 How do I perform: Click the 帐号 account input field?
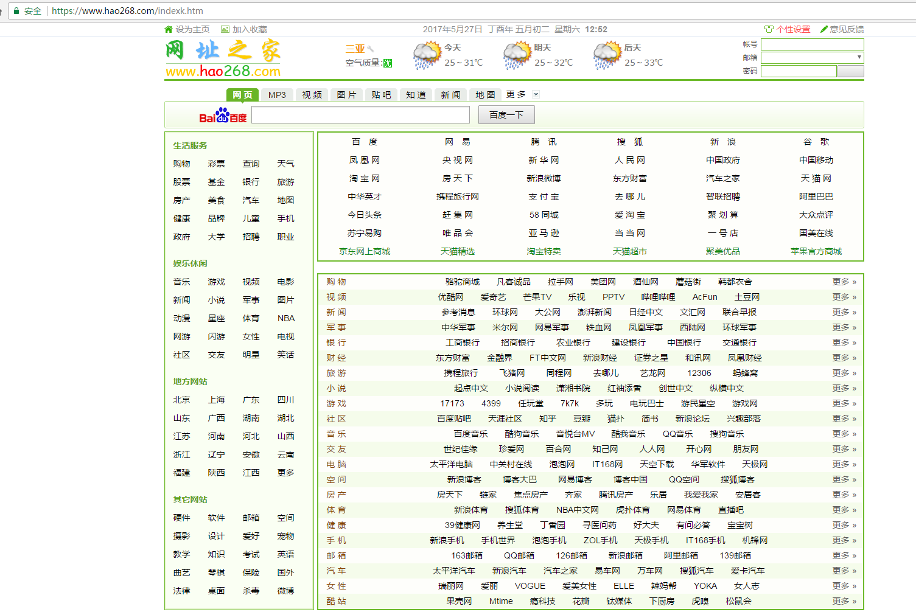[x=813, y=44]
